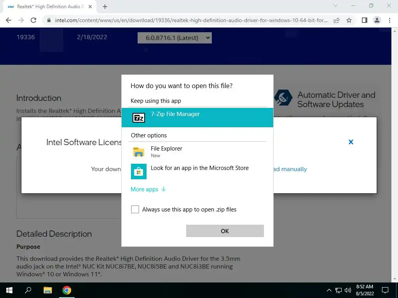Close the Realtek High Definition Audio tab
Image resolution: width=398 pixels, height=298 pixels.
pyautogui.click(x=90, y=7)
